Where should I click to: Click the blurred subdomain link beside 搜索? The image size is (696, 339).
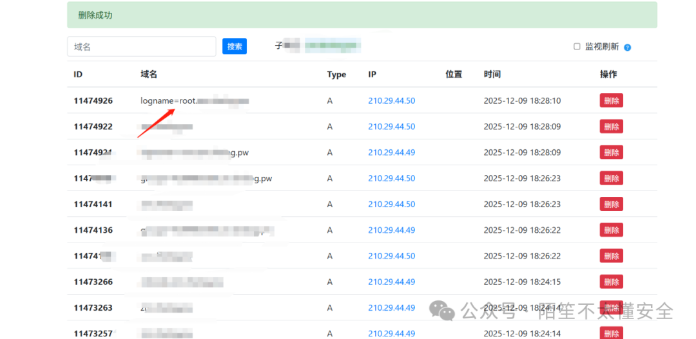[332, 46]
